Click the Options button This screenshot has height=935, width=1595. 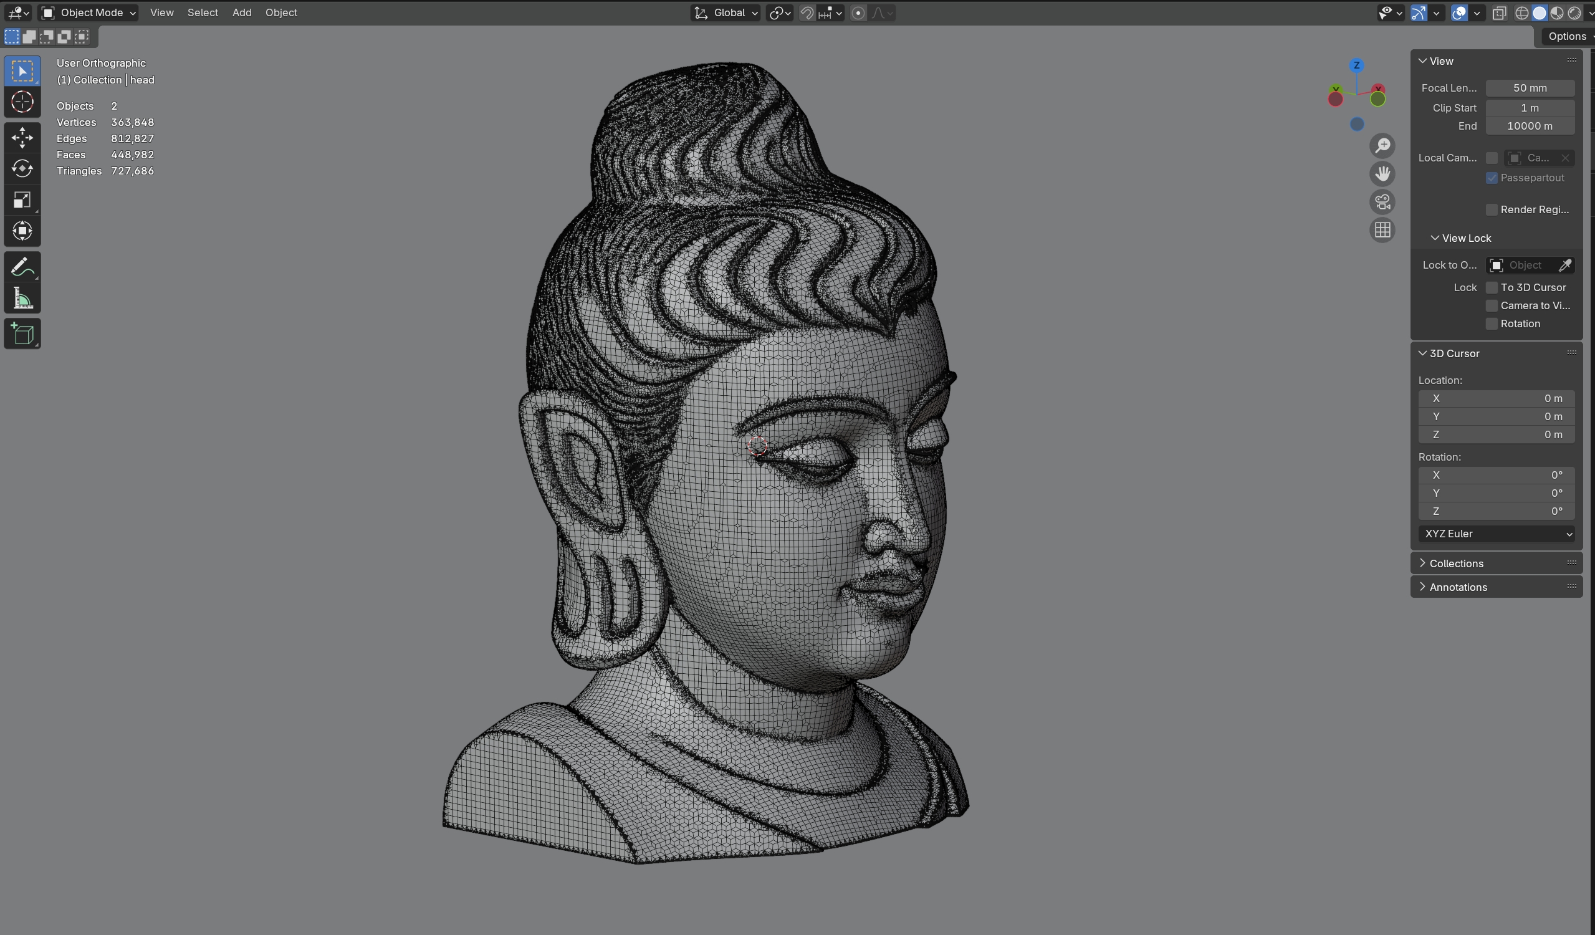tap(1566, 36)
